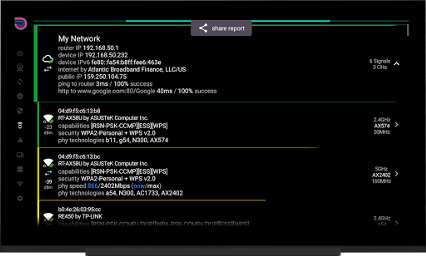Click transfer arrows icon in 5GHz network row
426x256 pixels.
(x=48, y=173)
